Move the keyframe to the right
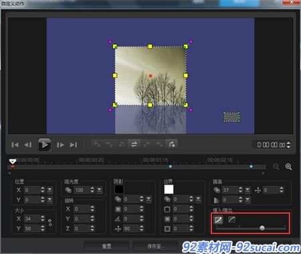Viewport: 301px width, 254px height. [x=159, y=145]
